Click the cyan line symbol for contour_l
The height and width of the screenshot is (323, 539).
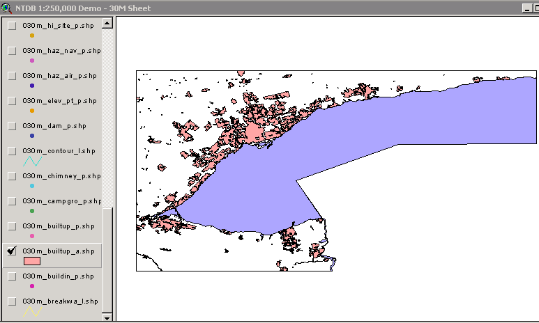pos(32,161)
